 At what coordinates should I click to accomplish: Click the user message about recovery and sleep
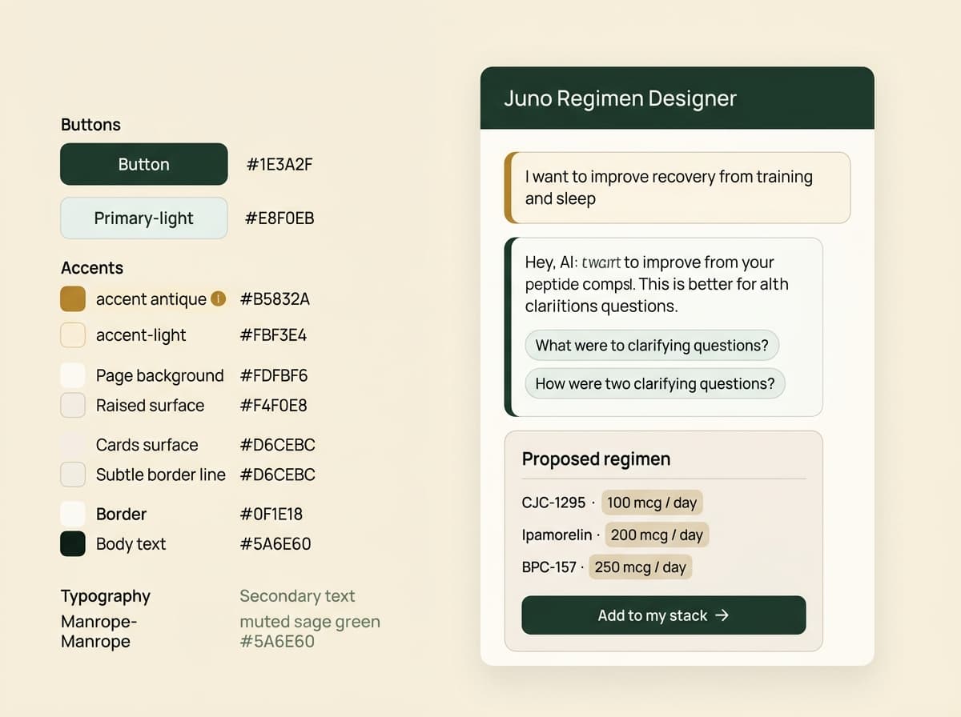678,187
